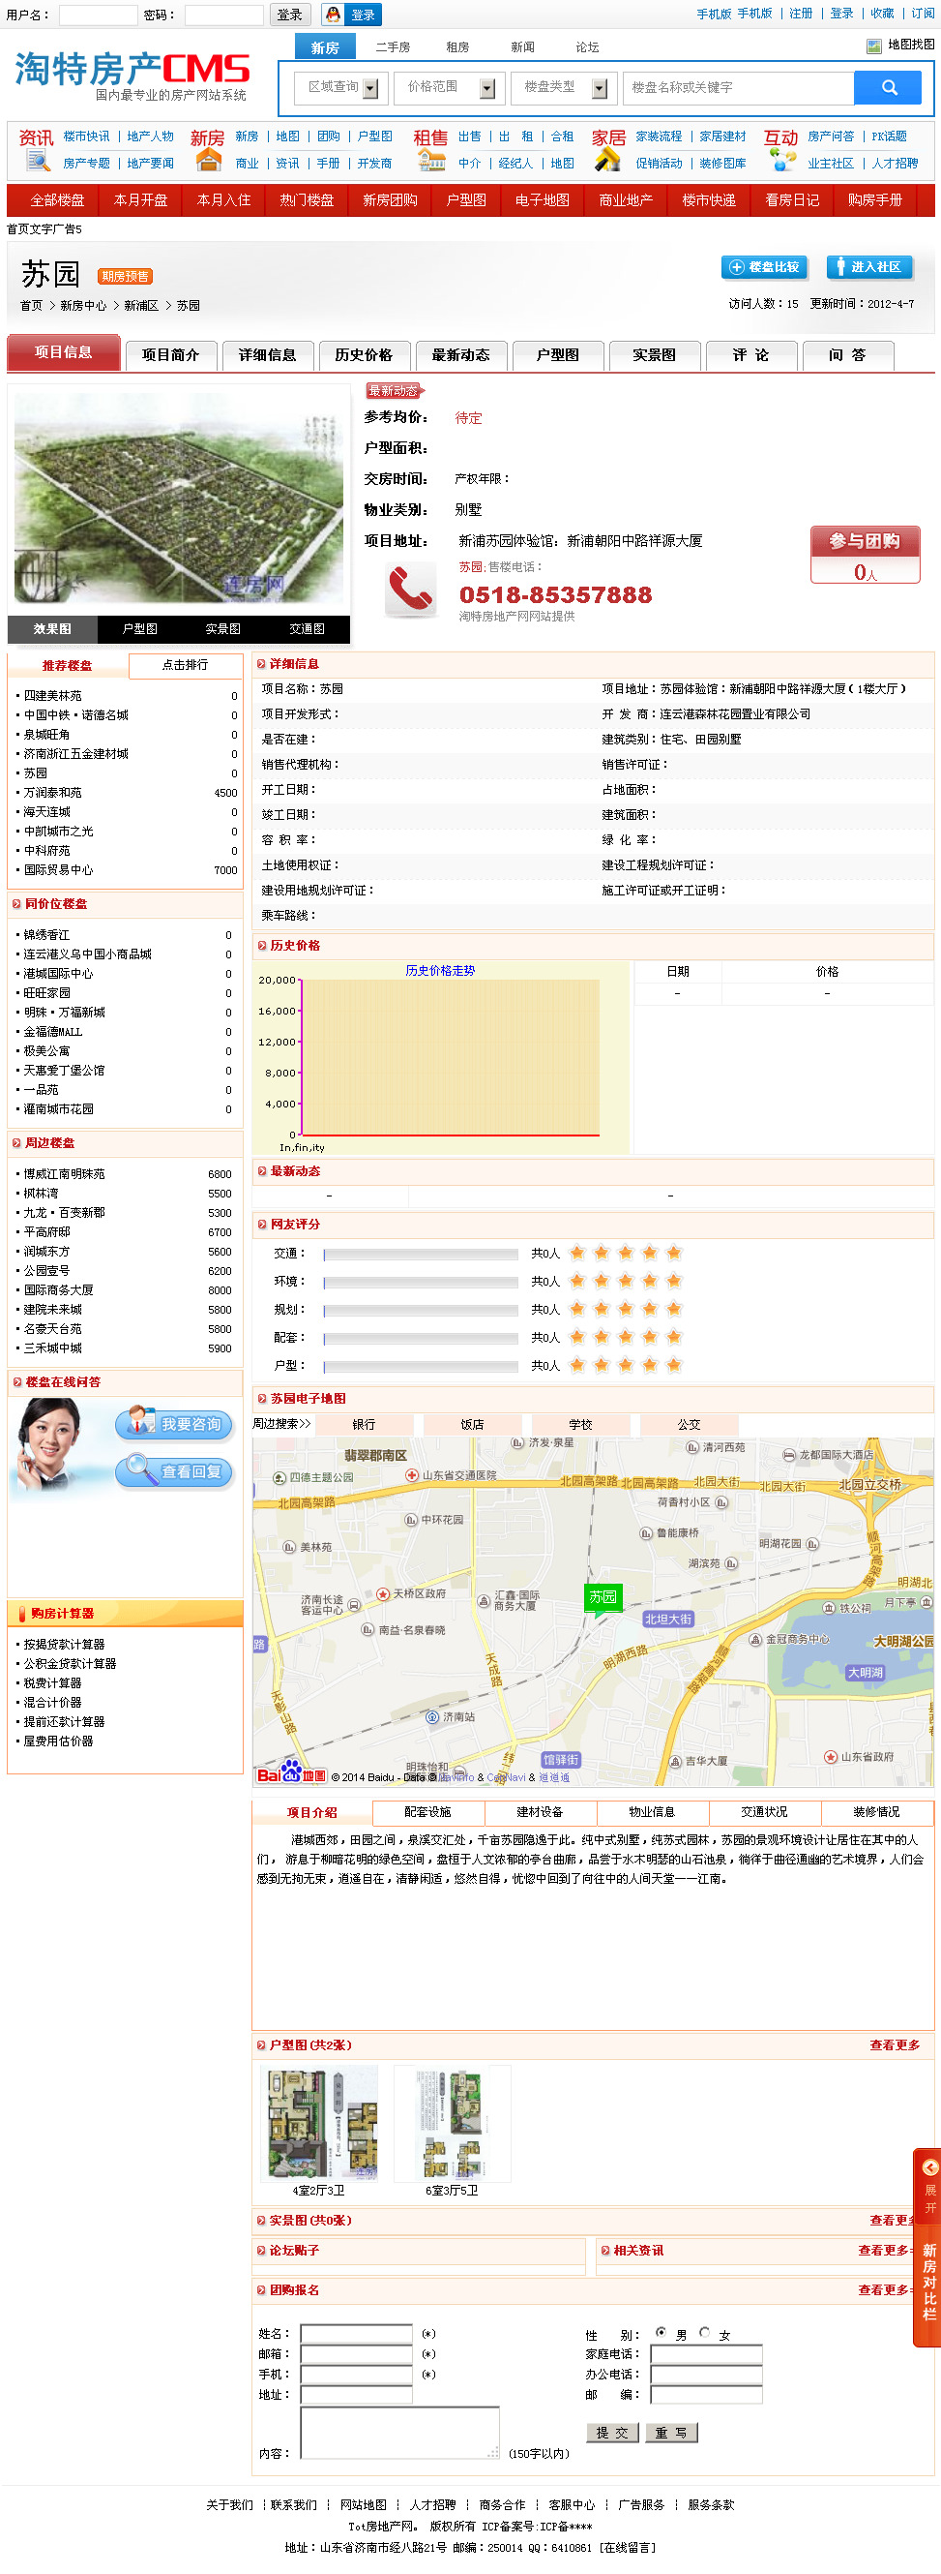Click the 环境 rating bar
This screenshot has height=2574, width=941.
(420, 1281)
